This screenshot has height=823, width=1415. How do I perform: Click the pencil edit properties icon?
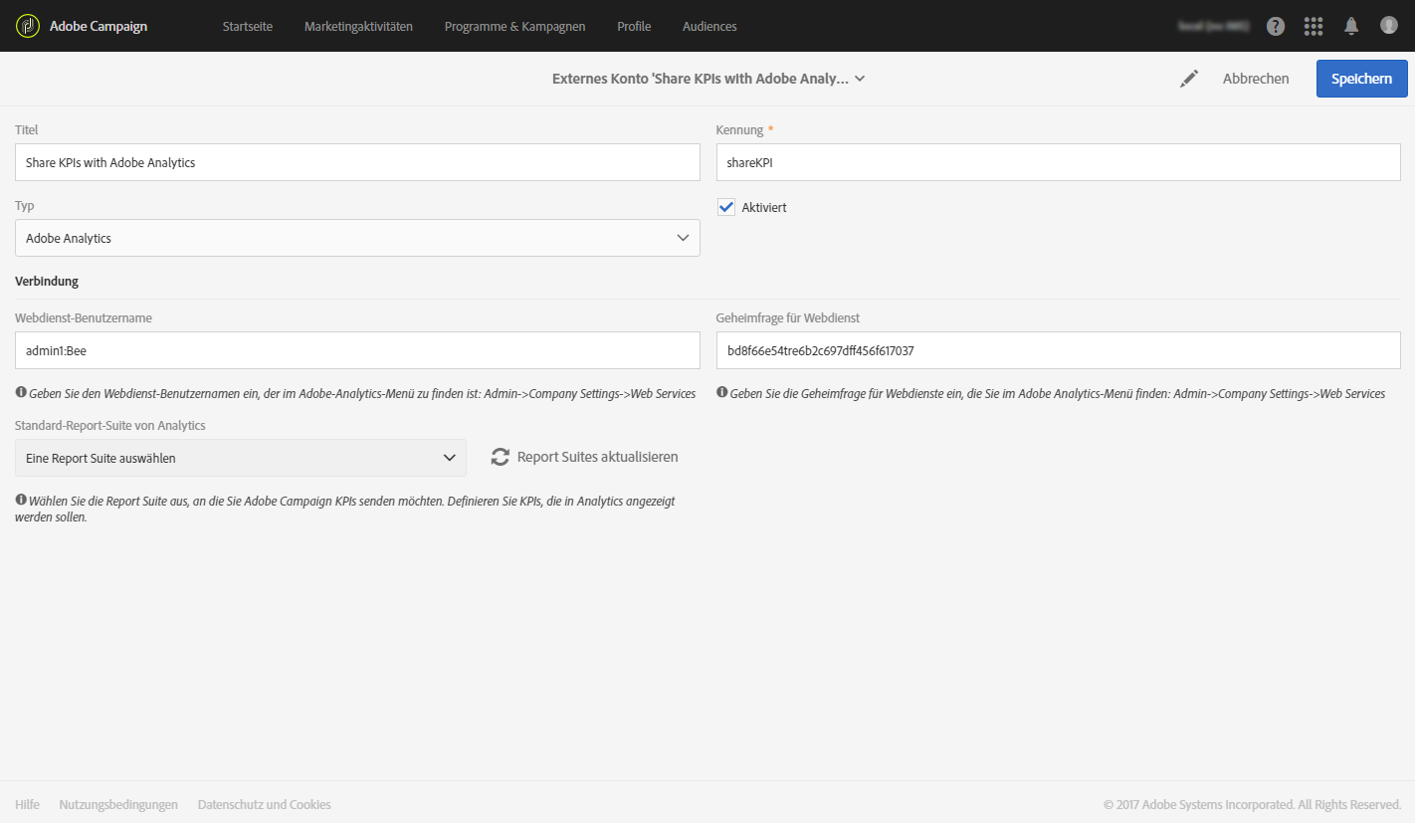point(1189,79)
